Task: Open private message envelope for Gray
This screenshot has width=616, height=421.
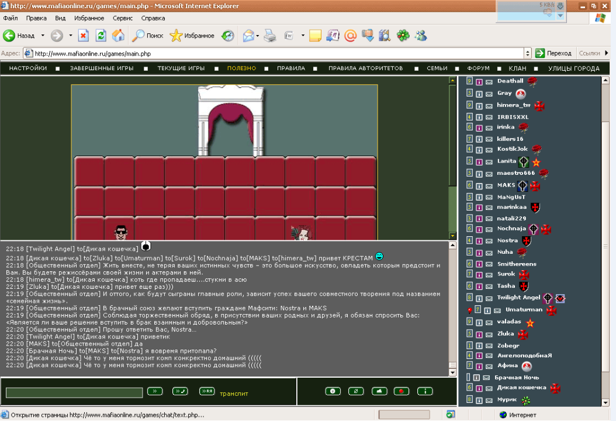Action: click(489, 94)
